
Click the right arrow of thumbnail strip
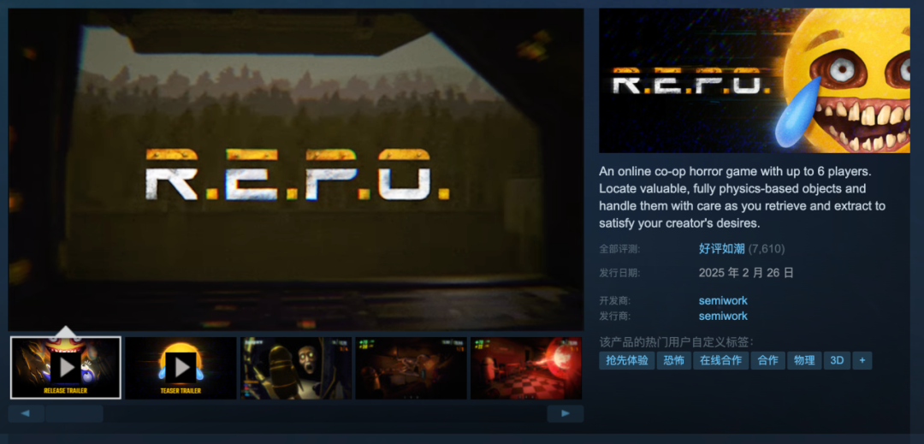point(566,413)
